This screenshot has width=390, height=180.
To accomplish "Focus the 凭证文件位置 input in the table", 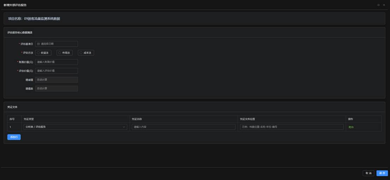I will [291, 127].
